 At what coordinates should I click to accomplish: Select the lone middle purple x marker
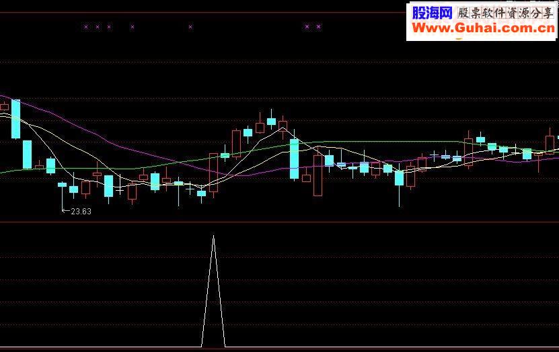click(x=190, y=27)
